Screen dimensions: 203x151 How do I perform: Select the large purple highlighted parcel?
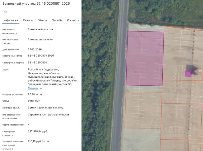[x=145, y=58]
